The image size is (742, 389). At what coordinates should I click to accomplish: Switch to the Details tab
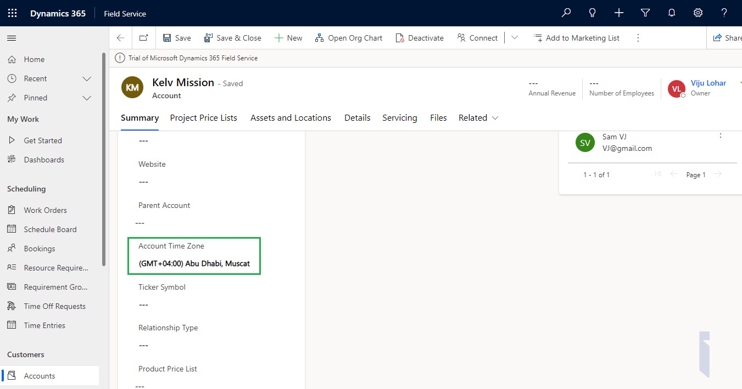(x=357, y=117)
